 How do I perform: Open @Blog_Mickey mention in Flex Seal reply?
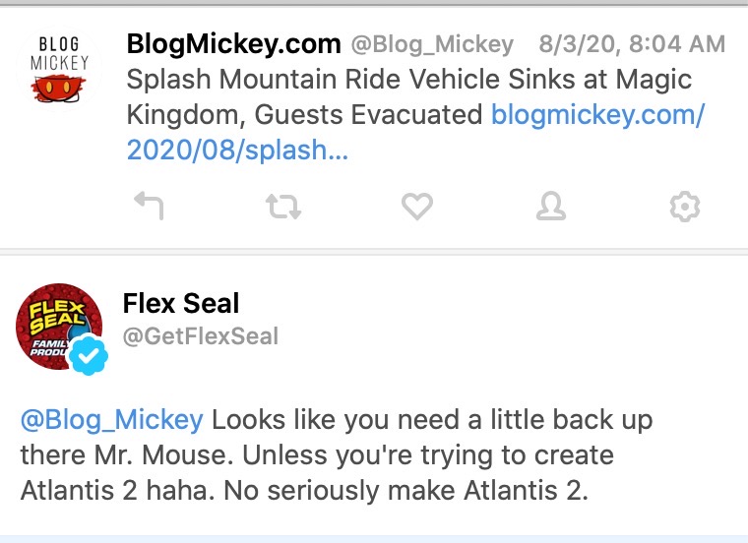(112, 420)
